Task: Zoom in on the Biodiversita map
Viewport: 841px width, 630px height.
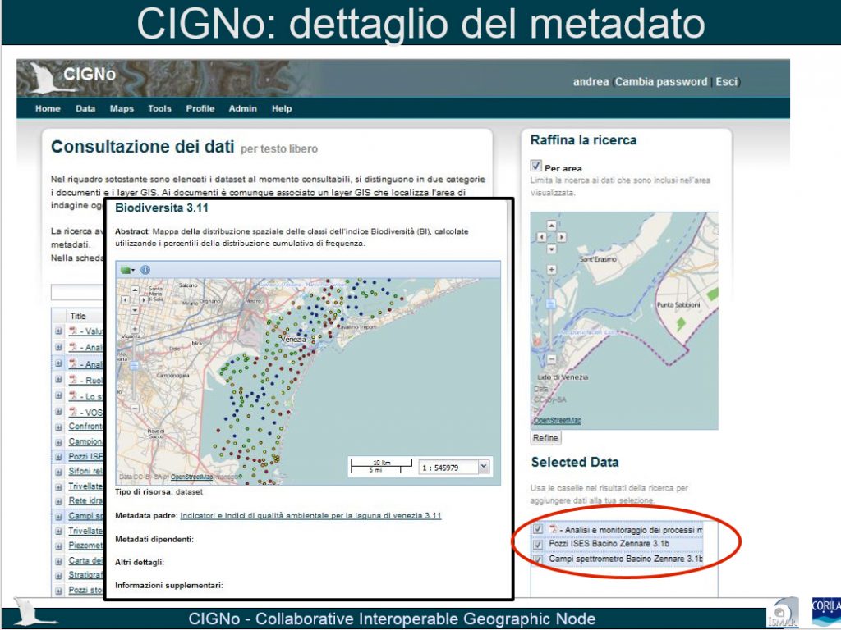Action: coord(135,330)
